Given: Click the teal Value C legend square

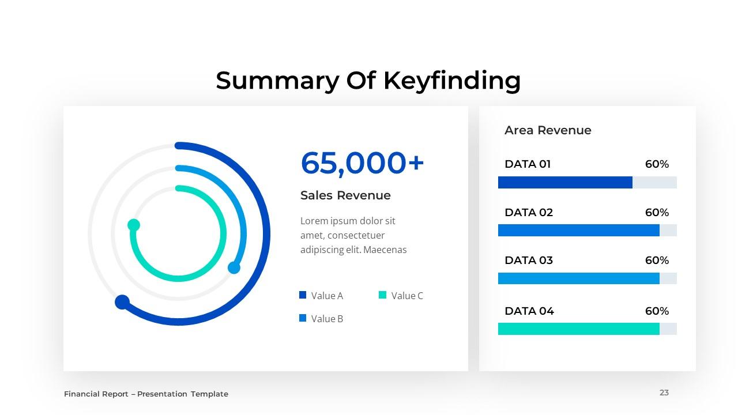Looking at the screenshot, I should tap(382, 295).
